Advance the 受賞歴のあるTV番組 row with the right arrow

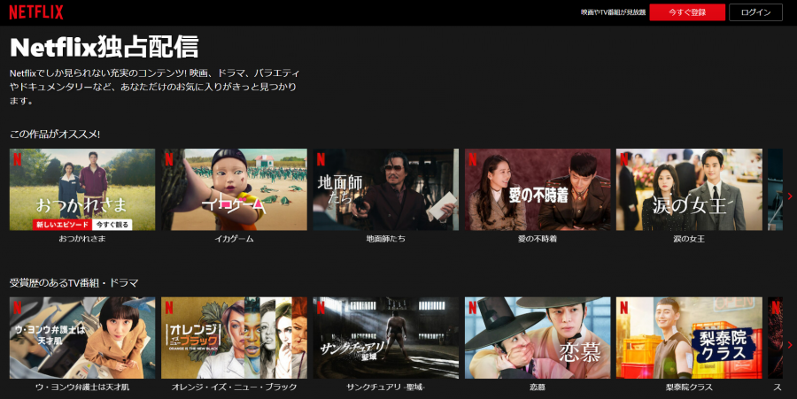pos(789,345)
